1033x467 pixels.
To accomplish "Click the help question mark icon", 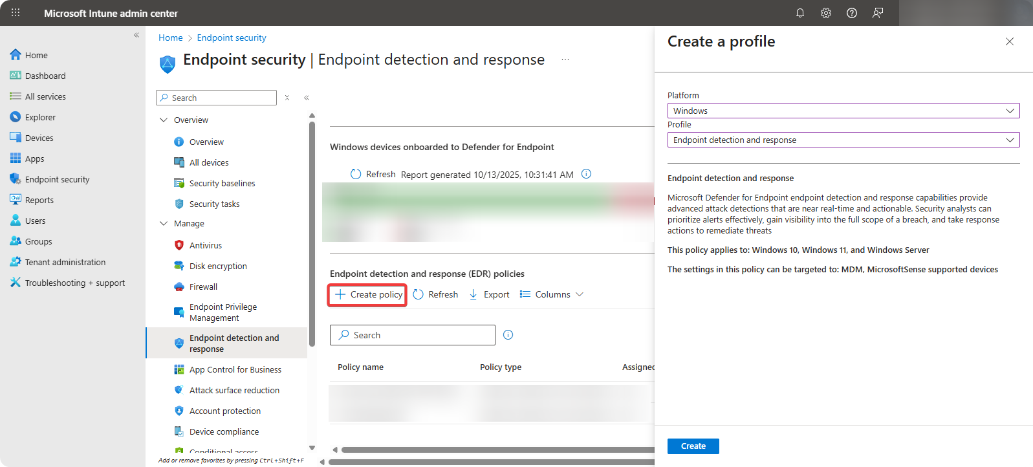I will (852, 13).
